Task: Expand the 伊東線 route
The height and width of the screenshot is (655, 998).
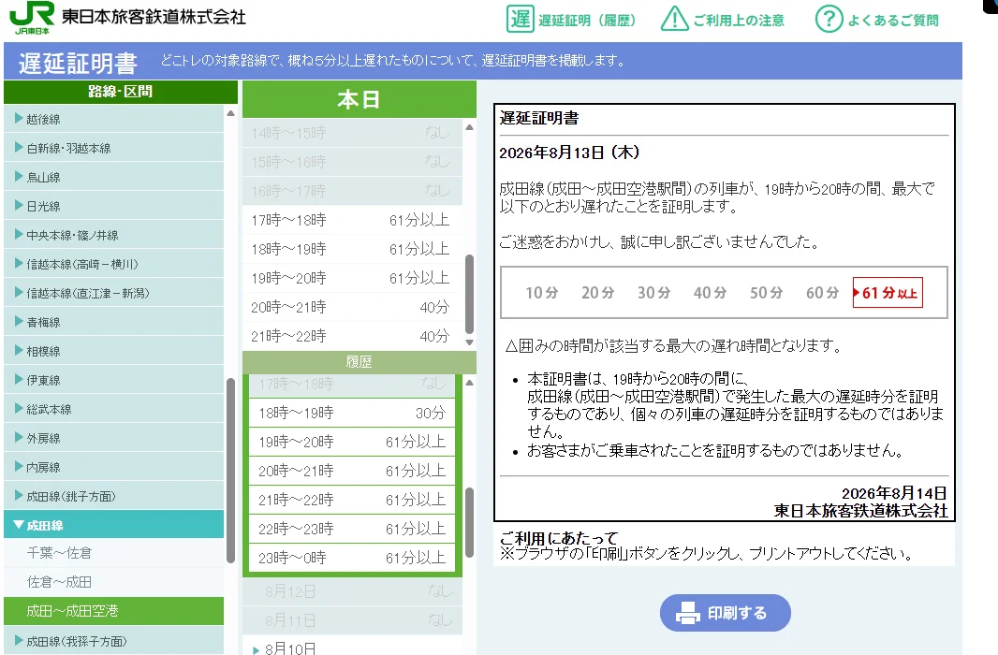Action: (x=114, y=380)
